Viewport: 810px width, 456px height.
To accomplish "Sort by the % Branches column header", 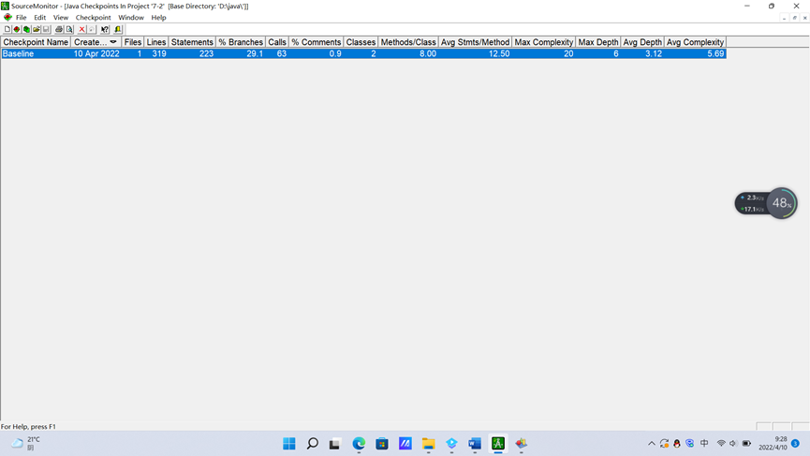I will [241, 42].
